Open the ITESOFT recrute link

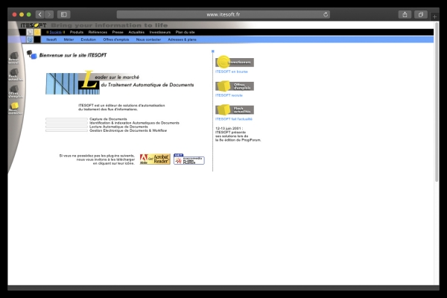click(x=229, y=95)
